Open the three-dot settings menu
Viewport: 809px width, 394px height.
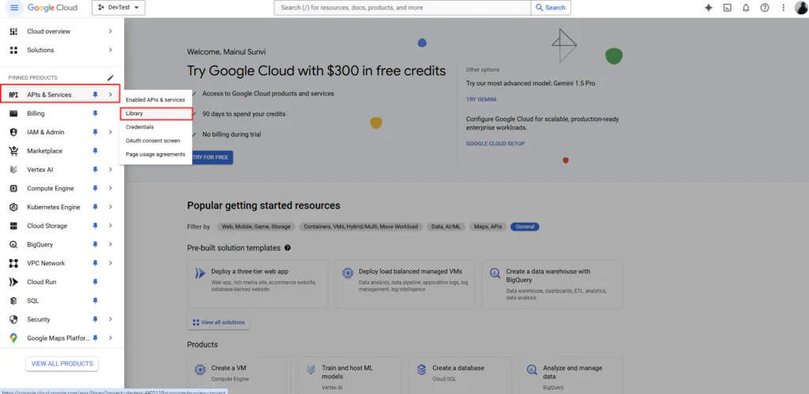tap(783, 8)
